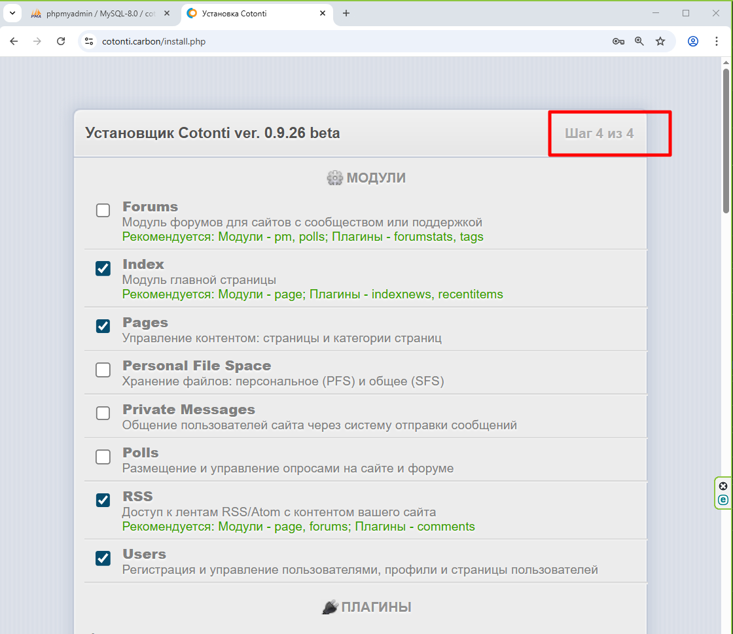This screenshot has height=634, width=733.
Task: Click the Forums module title
Action: [150, 207]
